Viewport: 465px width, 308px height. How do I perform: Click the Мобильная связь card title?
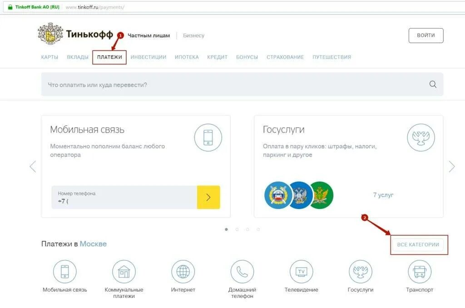(87, 129)
